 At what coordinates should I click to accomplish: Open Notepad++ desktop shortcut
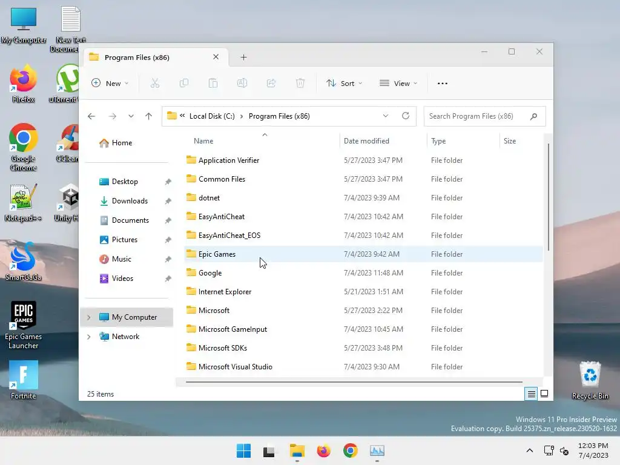[23, 203]
